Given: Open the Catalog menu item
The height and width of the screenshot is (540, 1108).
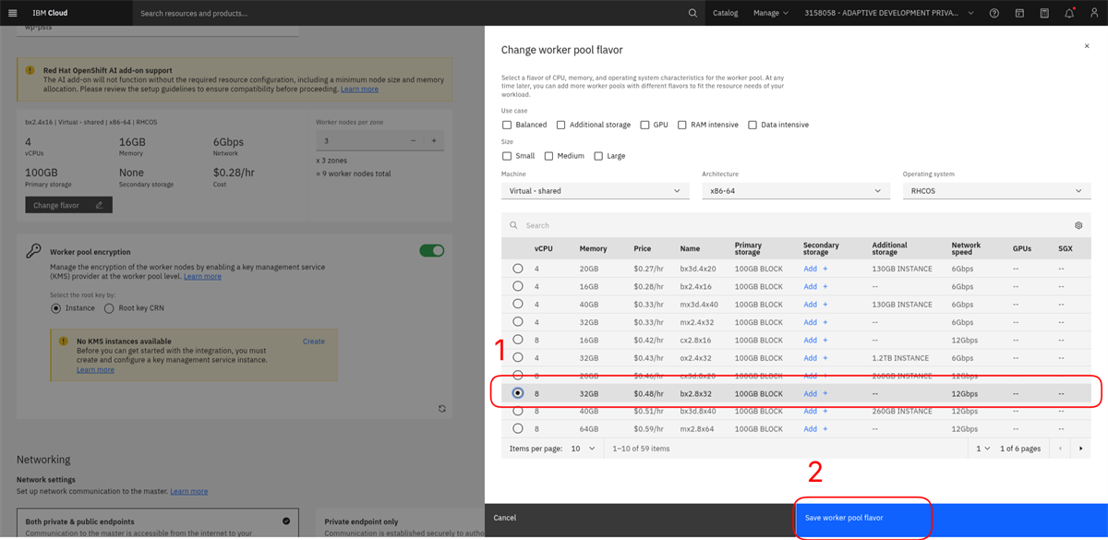Looking at the screenshot, I should coord(726,13).
